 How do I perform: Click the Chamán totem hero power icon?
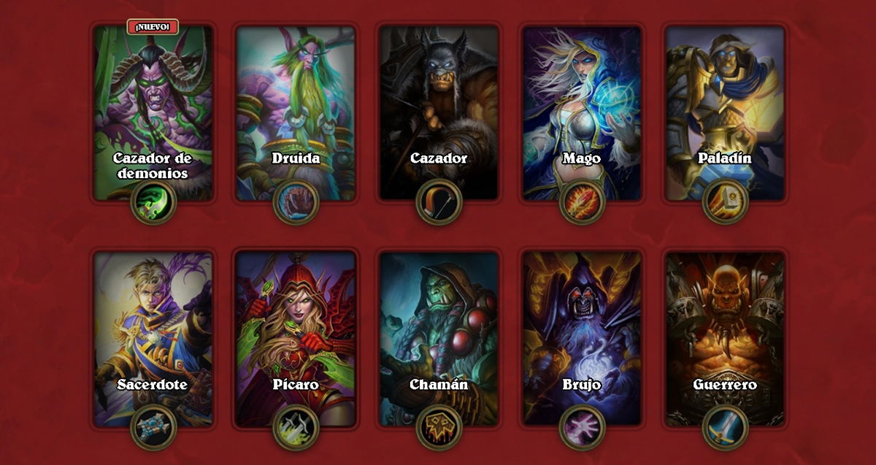(x=439, y=428)
